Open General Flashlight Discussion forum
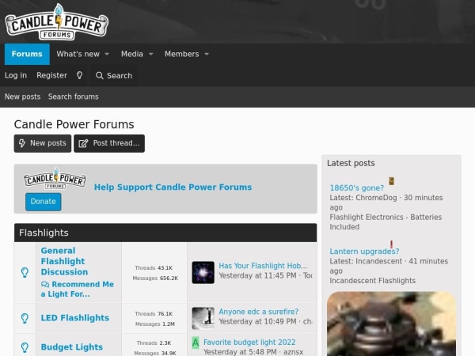 [x=65, y=261]
